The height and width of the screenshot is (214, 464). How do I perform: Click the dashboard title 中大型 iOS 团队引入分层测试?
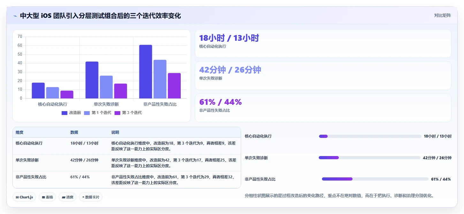[100, 16]
